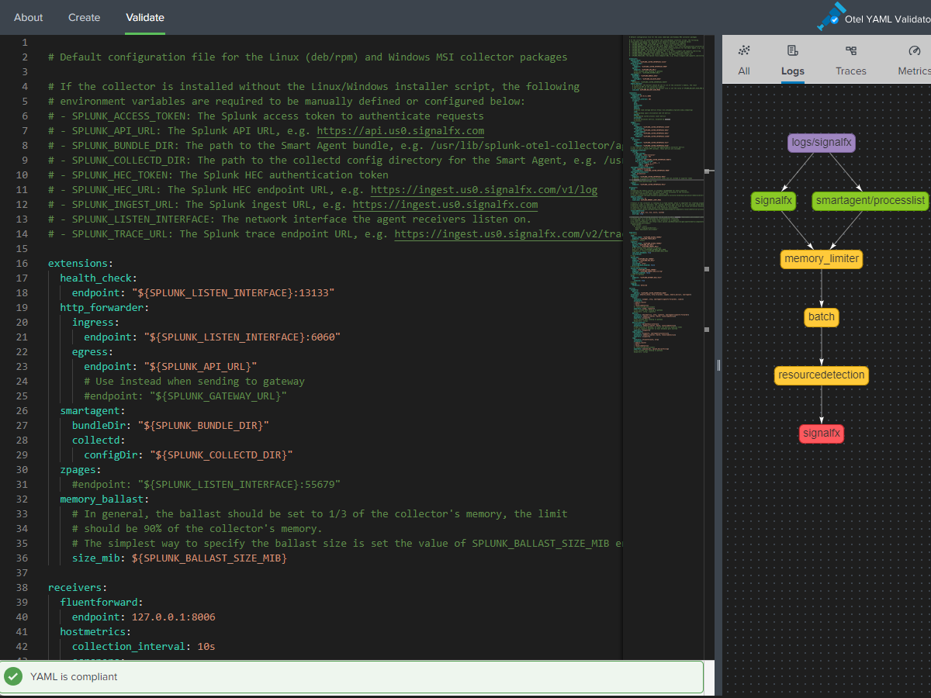Show the All pipelines view
This screenshot has height=698, width=931.
coord(744,60)
